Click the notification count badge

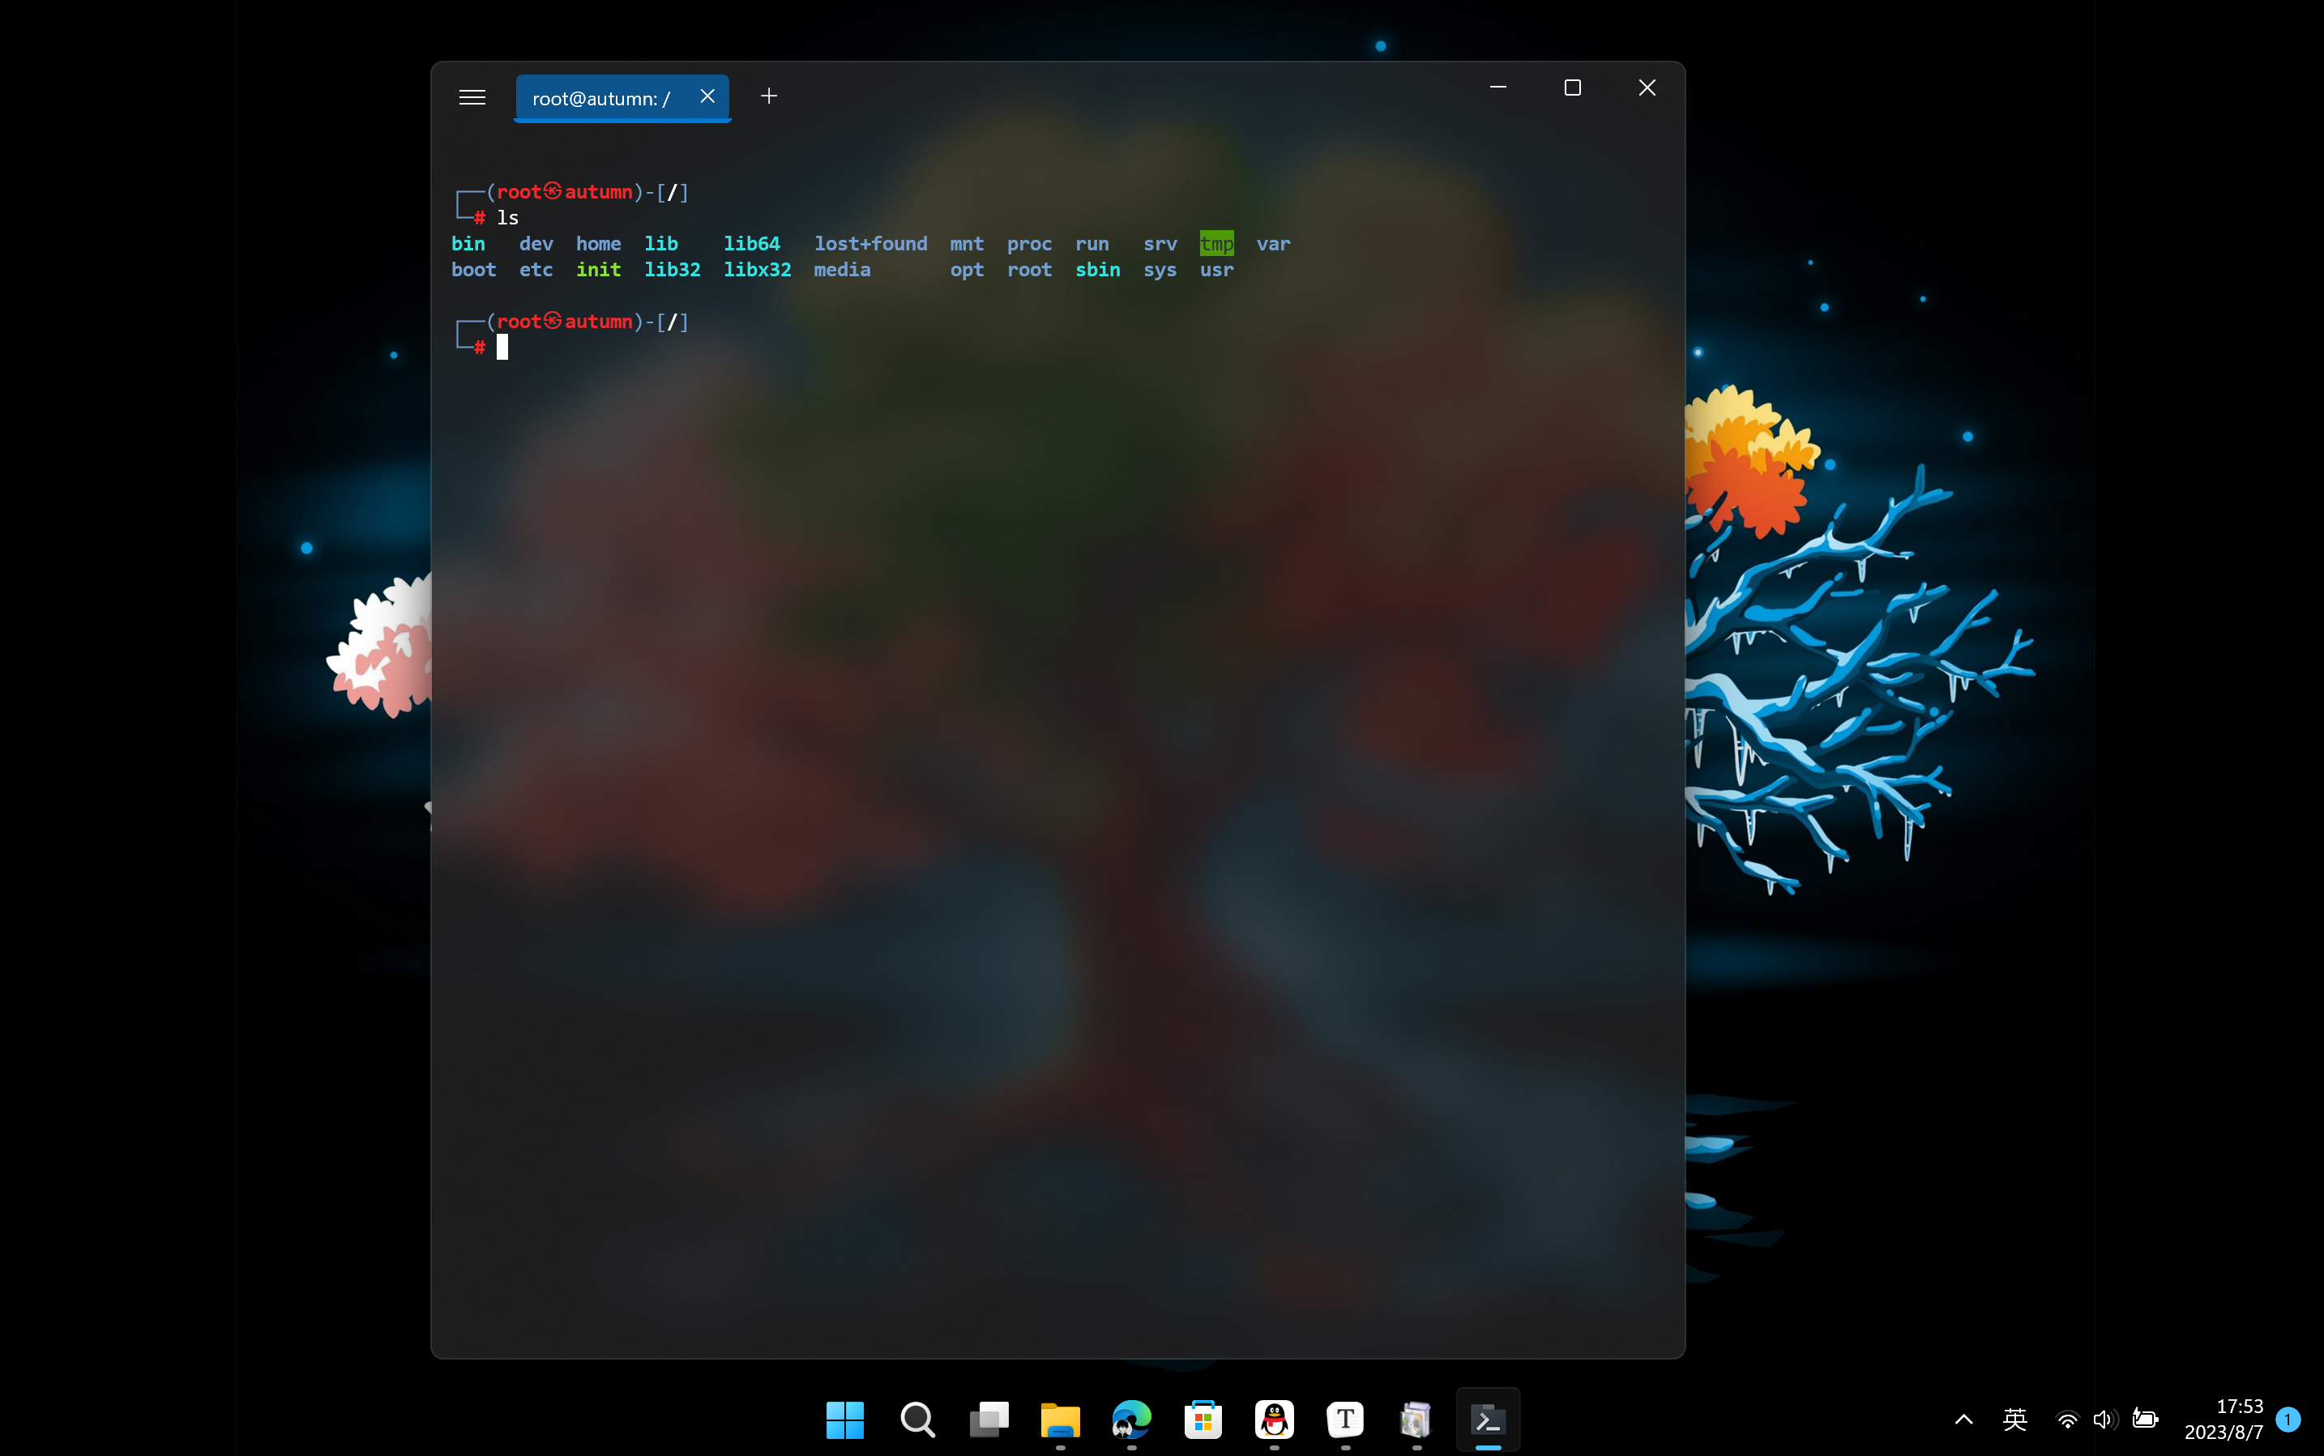[2288, 1420]
